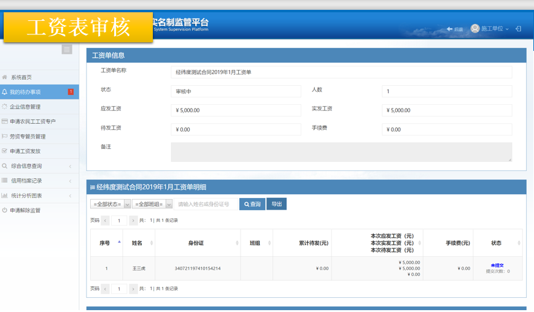Click the 后退 back arrow icon
This screenshot has height=312, width=534.
tap(450, 29)
